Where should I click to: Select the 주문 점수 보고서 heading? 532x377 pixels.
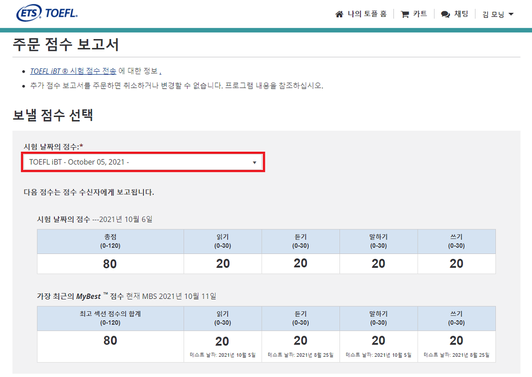[66, 44]
